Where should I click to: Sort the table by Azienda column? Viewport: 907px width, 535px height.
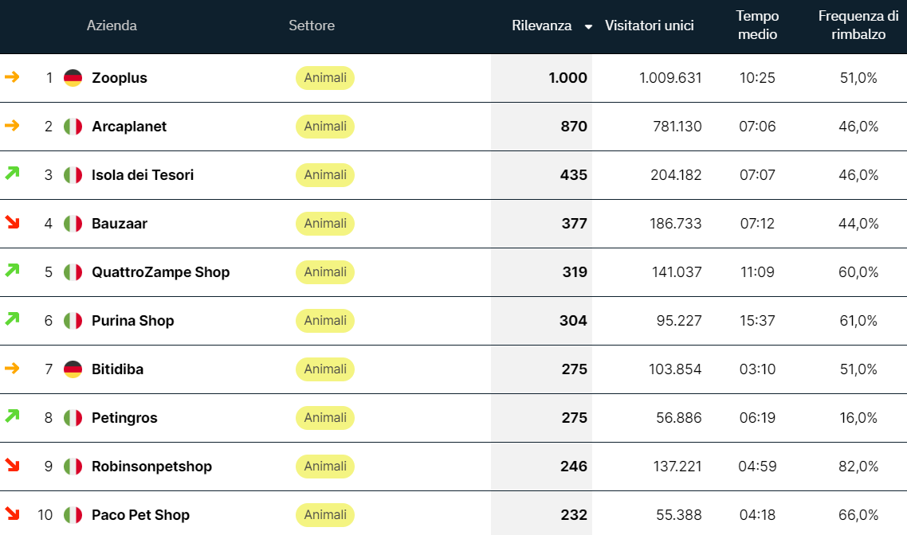click(112, 25)
